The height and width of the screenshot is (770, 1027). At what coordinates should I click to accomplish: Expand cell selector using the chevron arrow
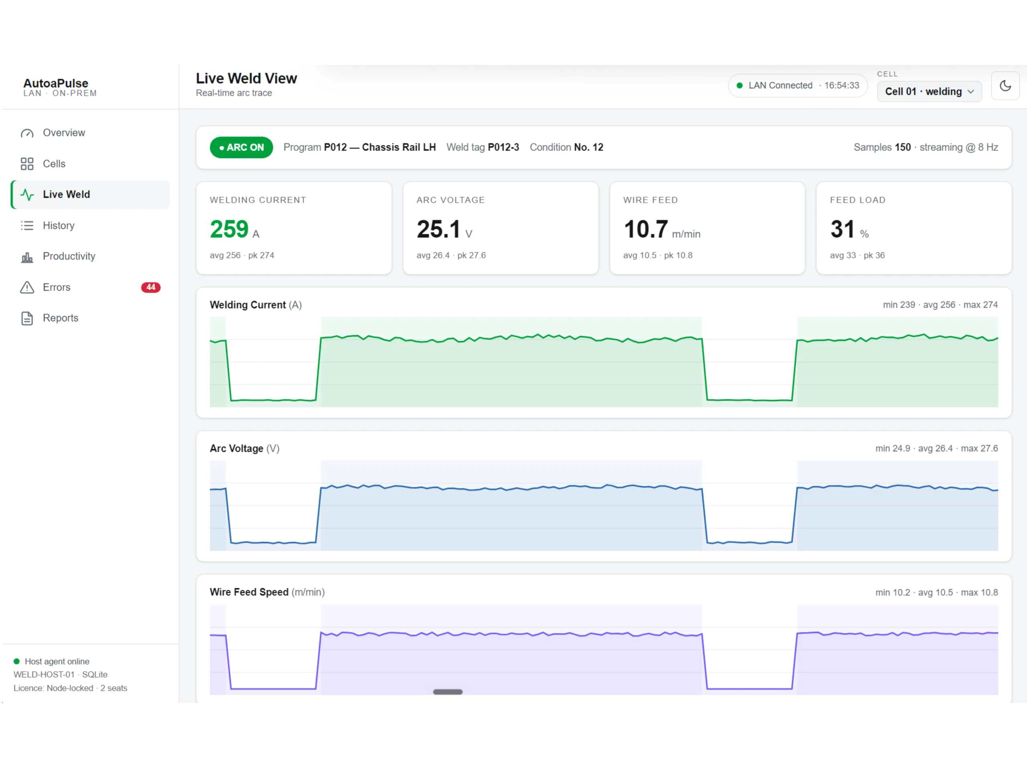pyautogui.click(x=971, y=92)
